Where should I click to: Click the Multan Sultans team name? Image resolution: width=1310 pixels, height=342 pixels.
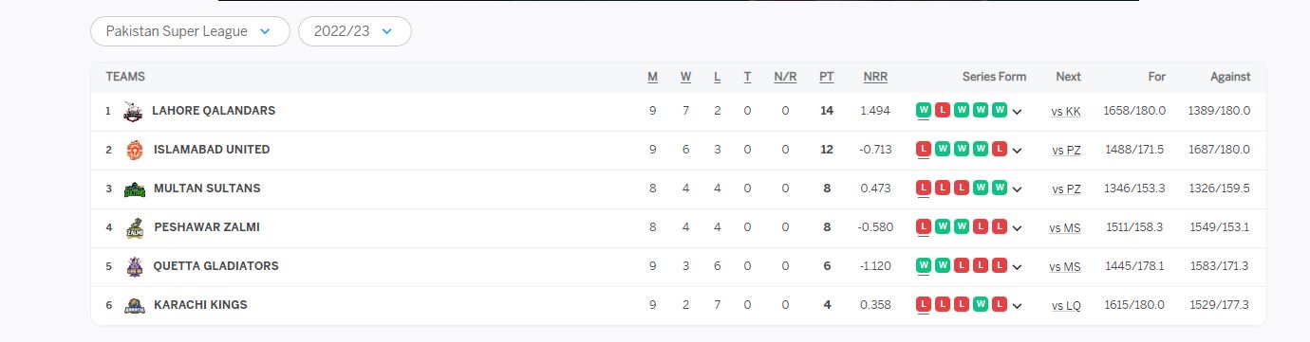click(x=207, y=189)
